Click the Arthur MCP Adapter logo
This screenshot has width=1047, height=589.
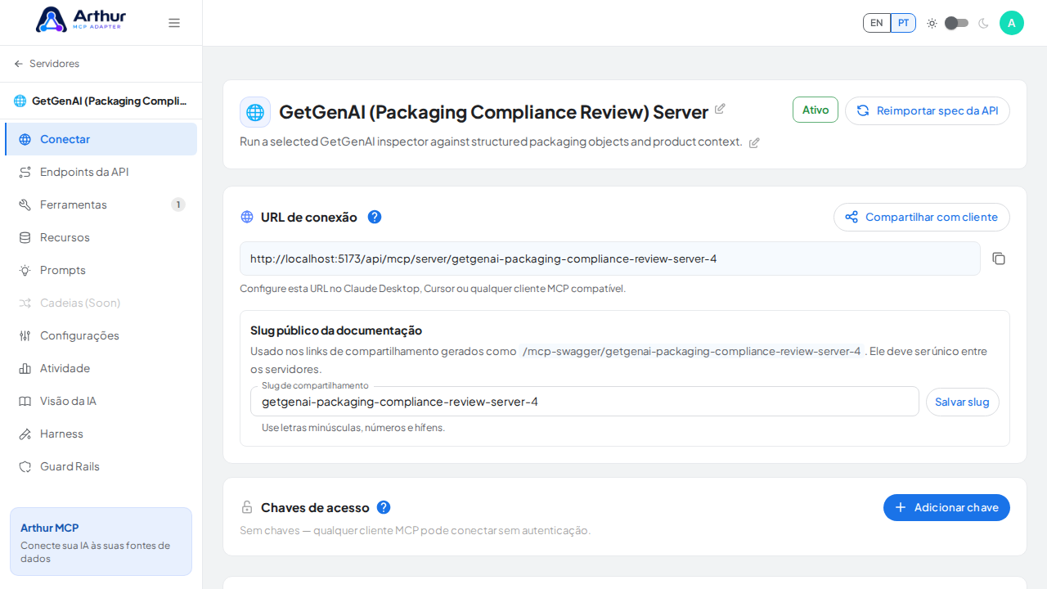coord(81,20)
